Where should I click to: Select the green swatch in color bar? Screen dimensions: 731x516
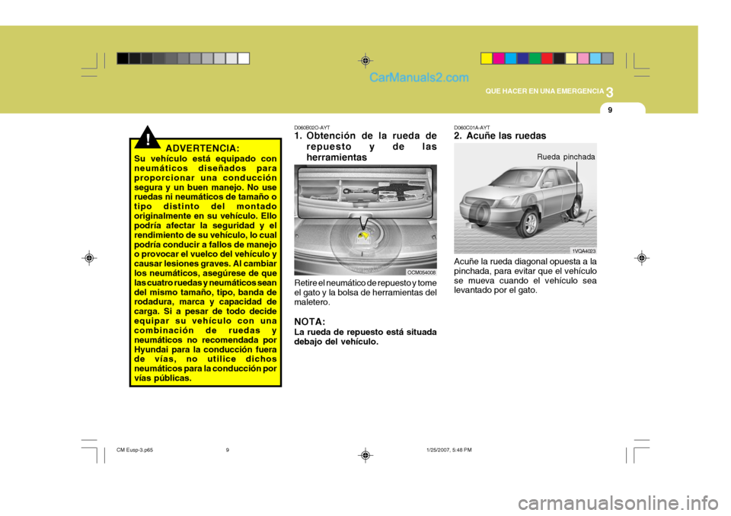(x=535, y=59)
